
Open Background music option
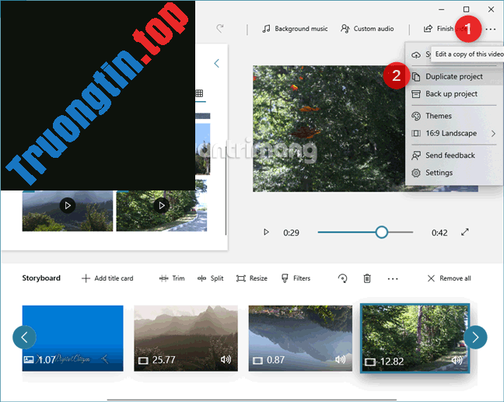295,29
